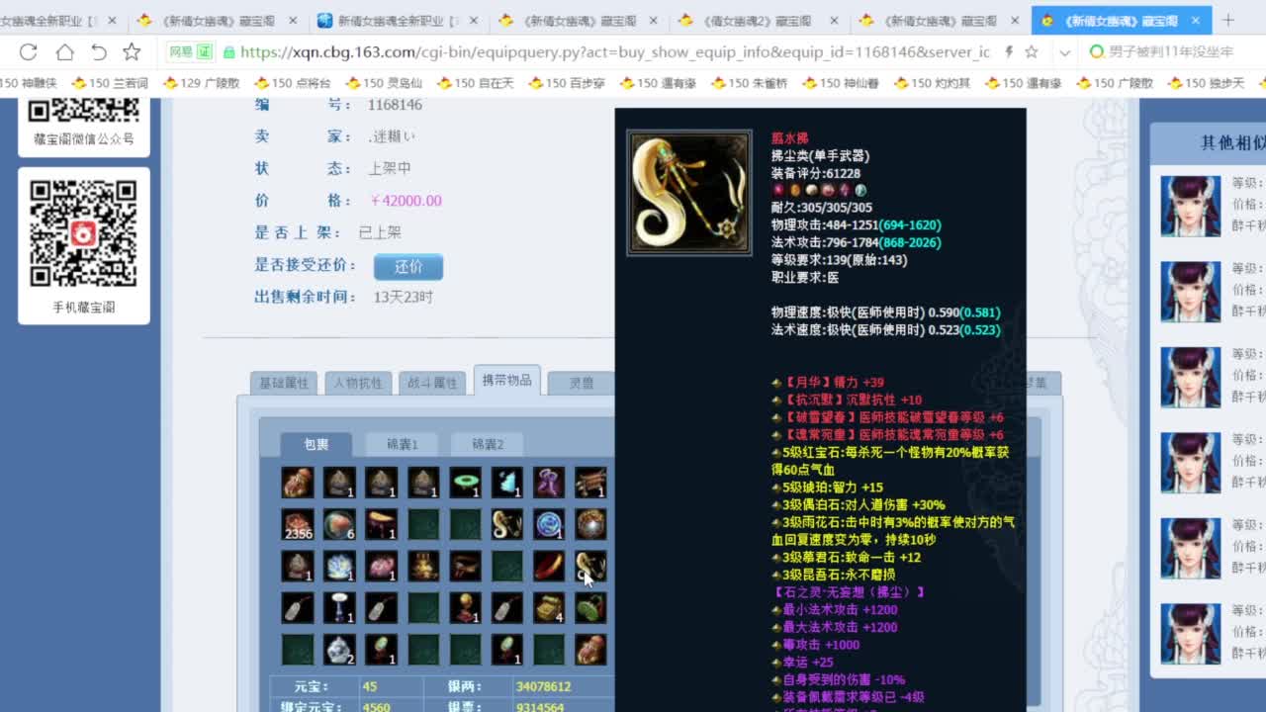Viewport: 1266px width, 712px height.
Task: Click the price ￥42000.00
Action: pos(406,201)
